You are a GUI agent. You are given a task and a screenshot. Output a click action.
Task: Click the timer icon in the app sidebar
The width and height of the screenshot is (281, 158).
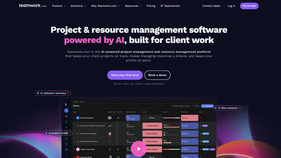66,144
